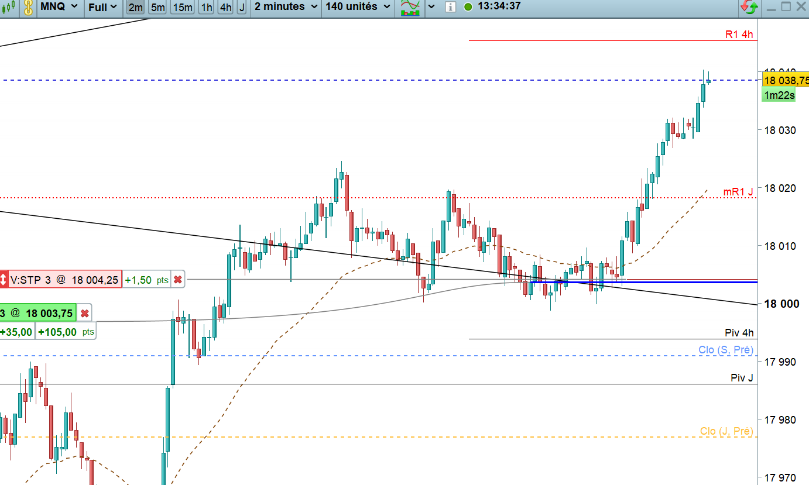Image resolution: width=809 pixels, height=485 pixels.
Task: Click the Piv J pivot label
Action: pyautogui.click(x=742, y=378)
